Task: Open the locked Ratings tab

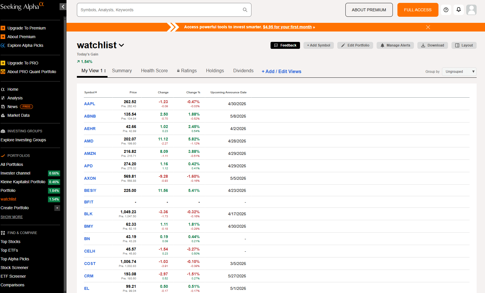Action: (187, 71)
